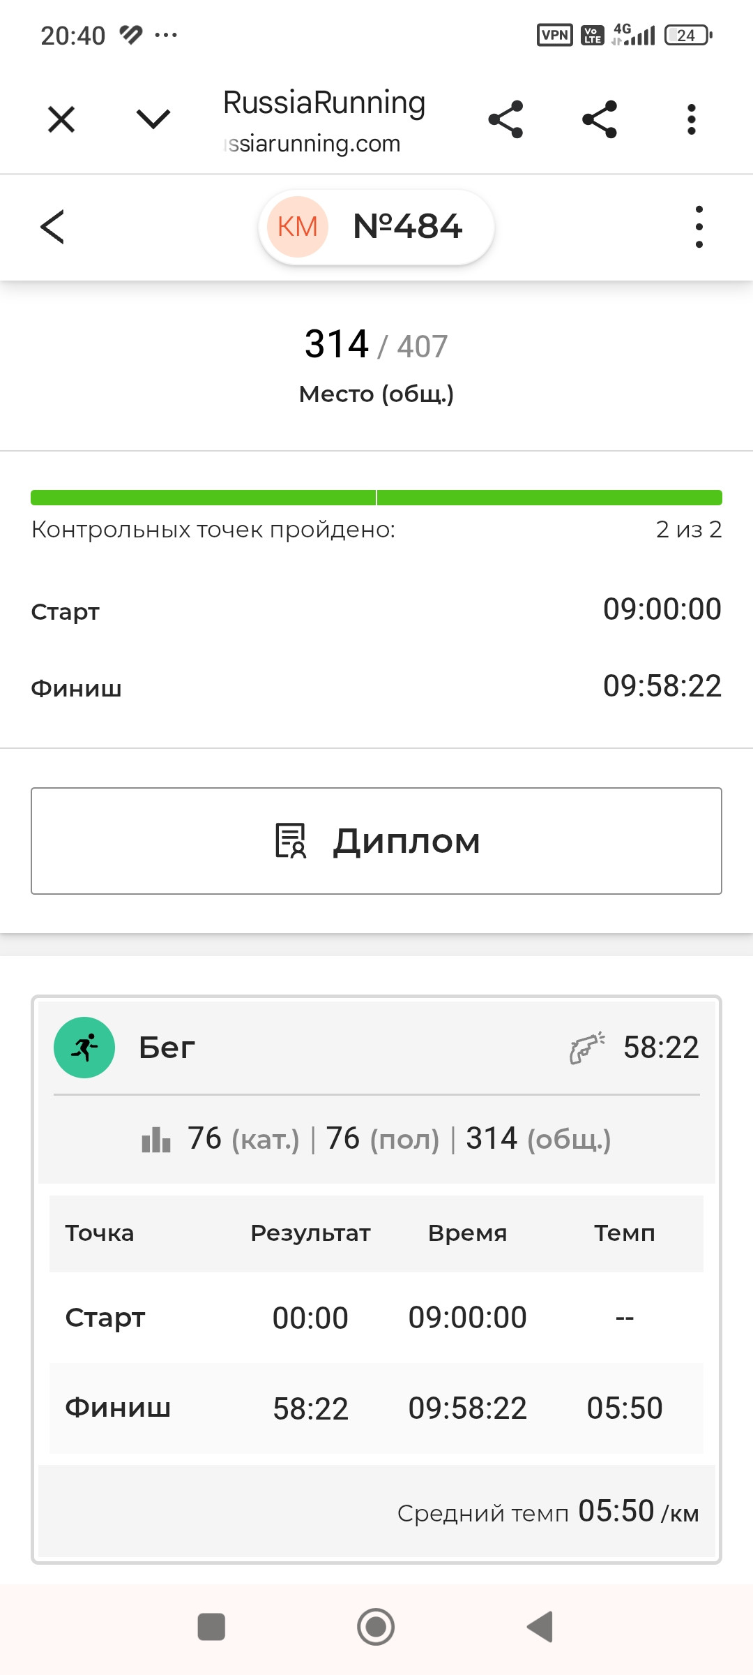Tap the ranking bar-chart icon

coord(156,1140)
